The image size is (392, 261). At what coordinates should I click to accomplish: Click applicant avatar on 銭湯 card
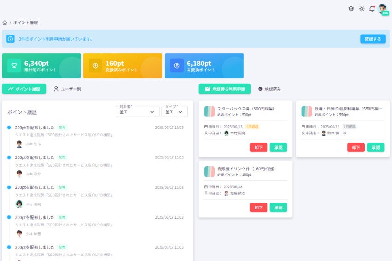(x=323, y=133)
